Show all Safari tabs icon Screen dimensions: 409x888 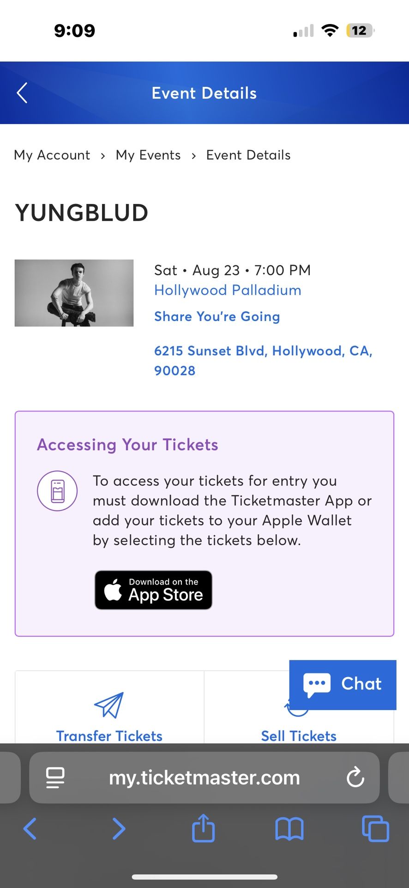(375, 828)
